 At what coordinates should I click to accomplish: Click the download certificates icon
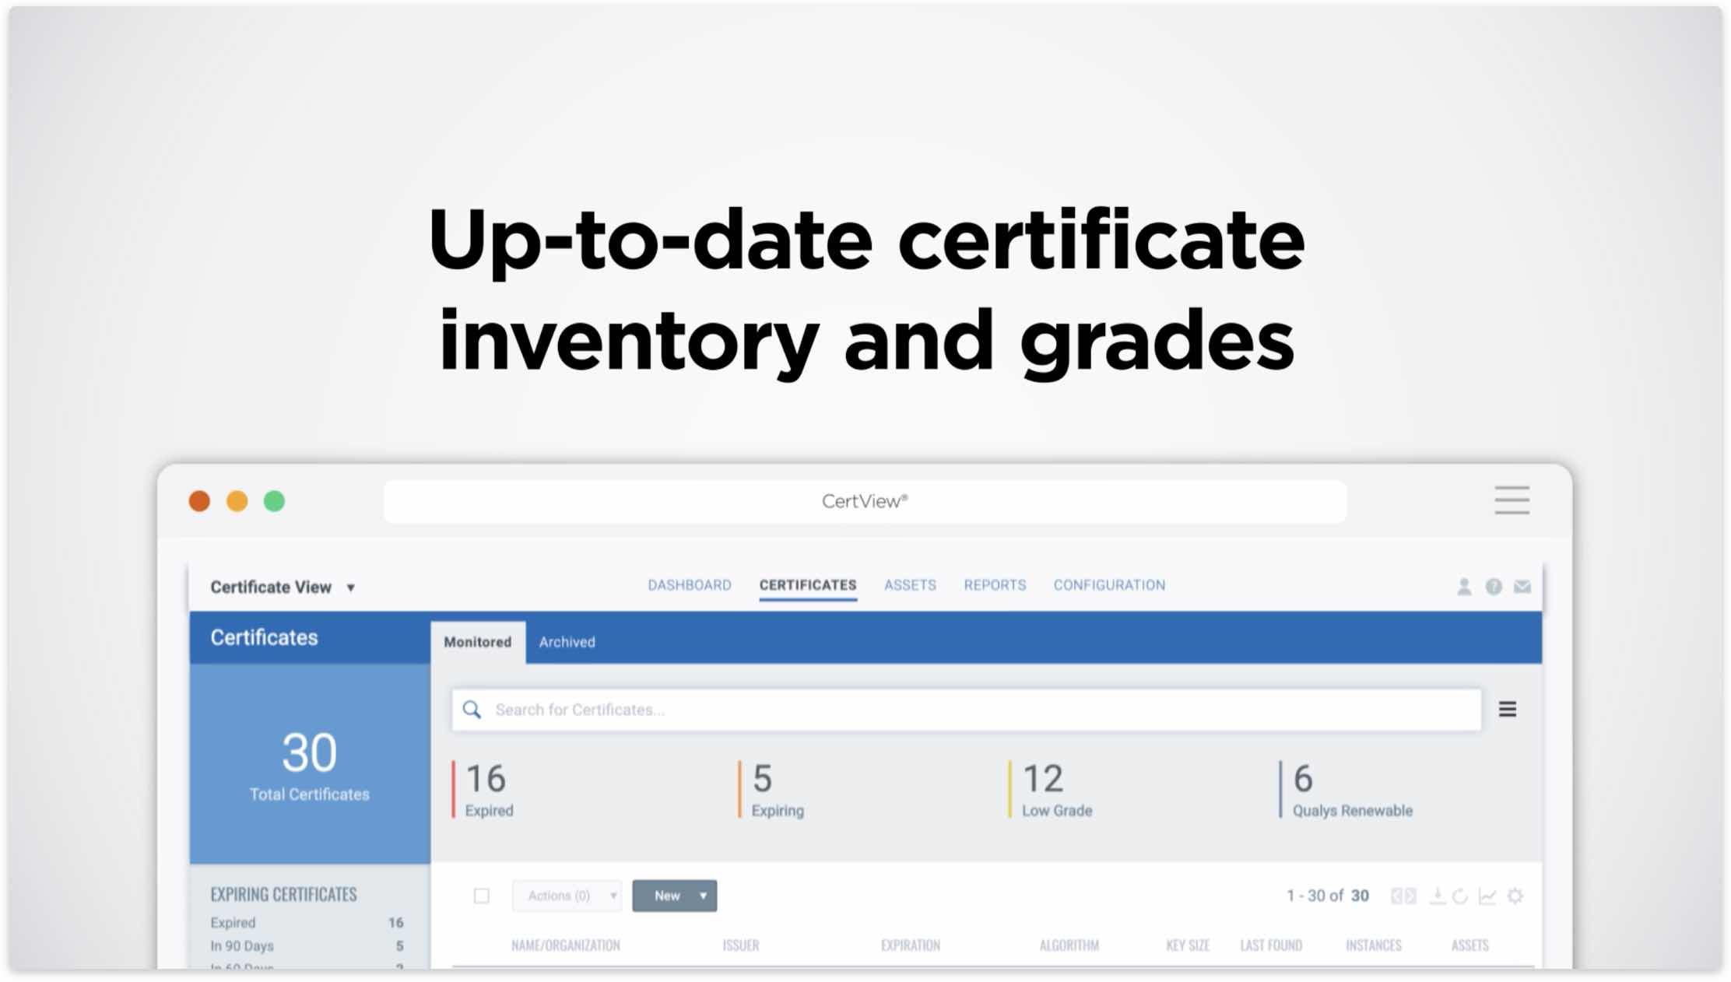[1437, 896]
